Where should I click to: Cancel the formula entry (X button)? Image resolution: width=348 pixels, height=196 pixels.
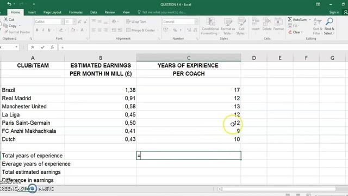coord(33,47)
